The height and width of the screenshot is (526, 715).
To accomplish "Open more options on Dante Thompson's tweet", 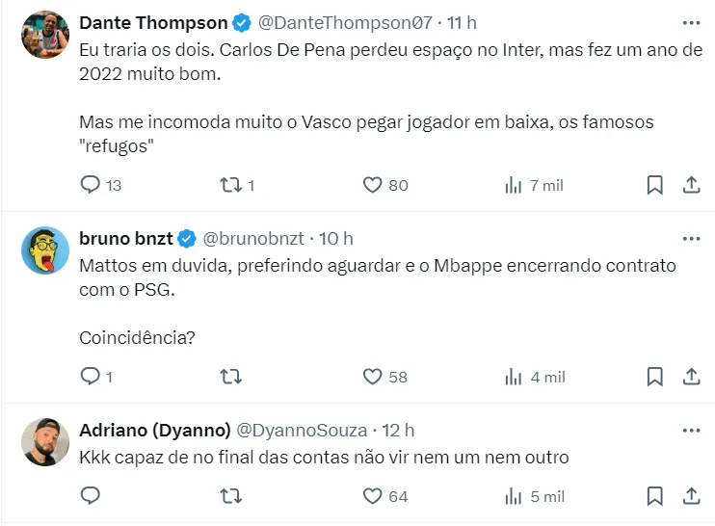I will click(691, 22).
